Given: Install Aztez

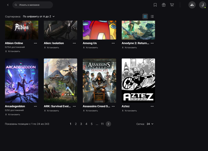Looking at the screenshot, I should tap(129, 111).
